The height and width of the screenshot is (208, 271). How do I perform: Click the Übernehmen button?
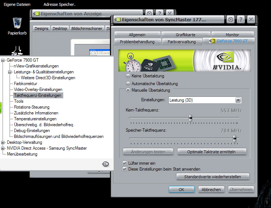[x=241, y=190]
